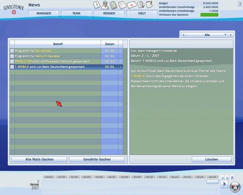Click the green Vertrauen des Sponsors bar
The image size is (243, 195).
pyautogui.click(x=209, y=15)
